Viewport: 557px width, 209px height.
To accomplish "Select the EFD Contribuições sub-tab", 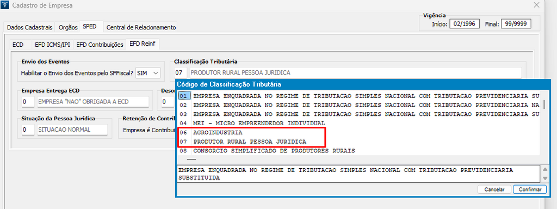I will pyautogui.click(x=100, y=45).
